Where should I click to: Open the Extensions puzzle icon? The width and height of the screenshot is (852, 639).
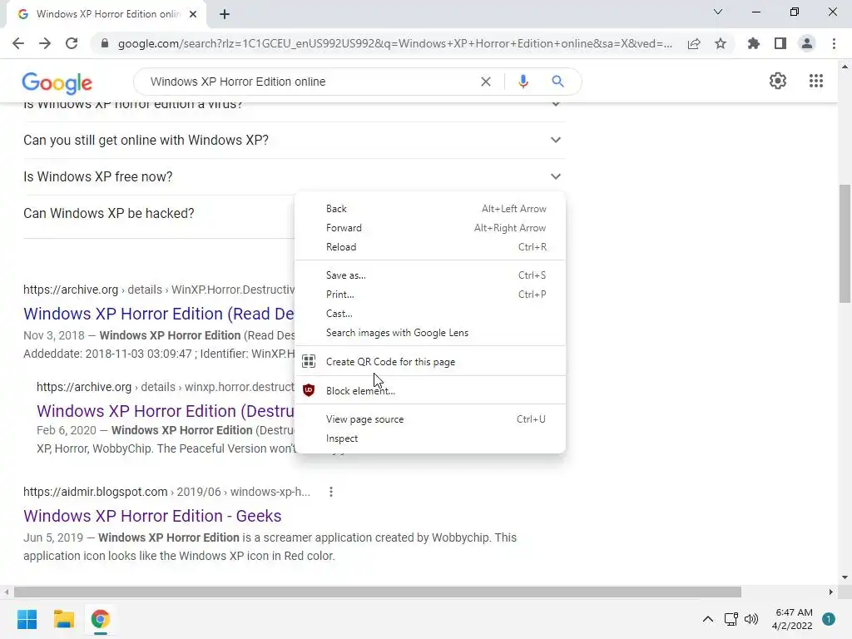click(x=754, y=43)
